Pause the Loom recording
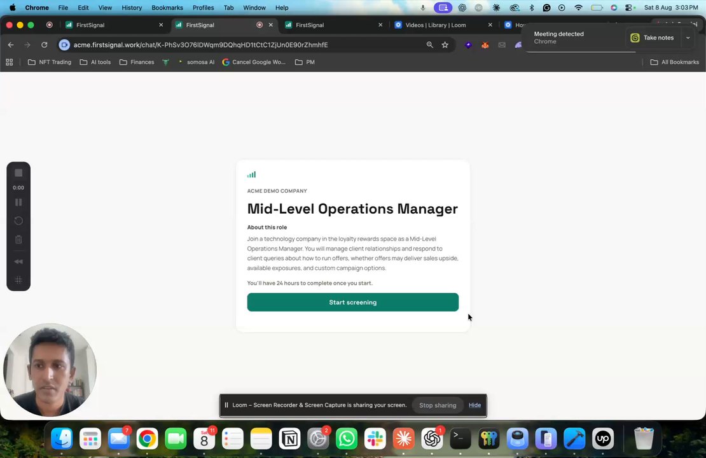This screenshot has height=458, width=706. pos(18,202)
